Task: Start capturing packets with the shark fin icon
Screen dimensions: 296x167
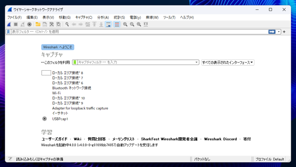Action: point(9,24)
